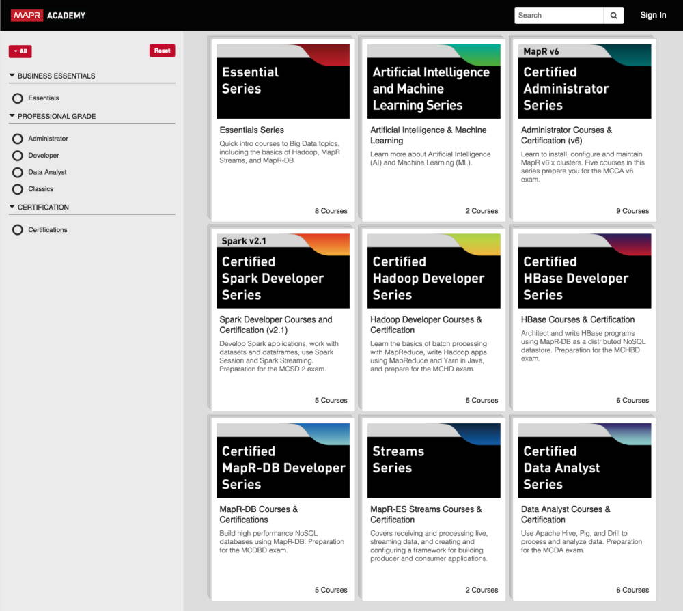Click Administrator Courses & Certification (v6) title

pos(566,135)
